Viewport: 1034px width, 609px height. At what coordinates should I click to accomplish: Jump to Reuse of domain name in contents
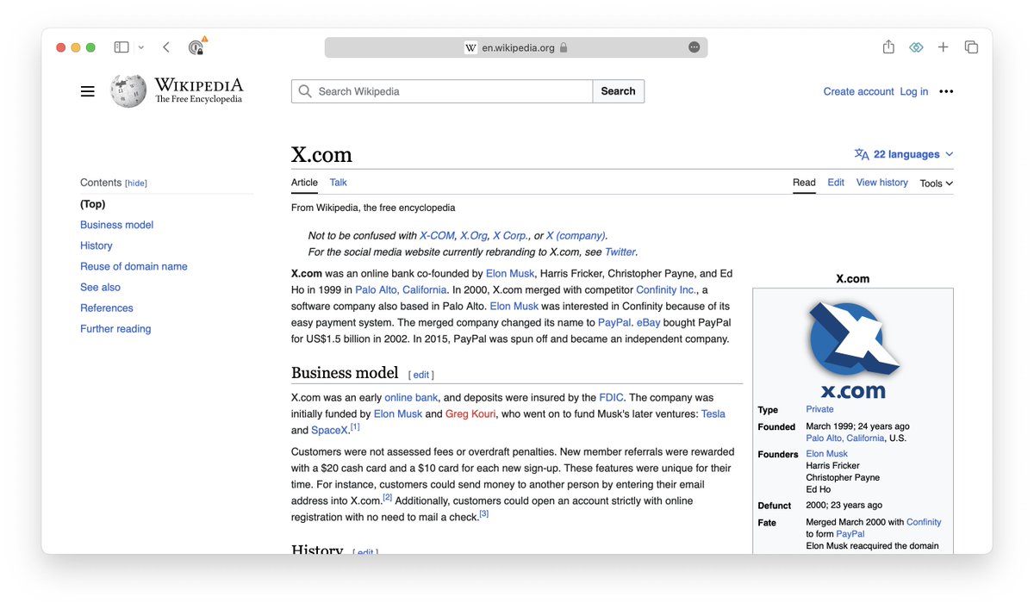coord(134,266)
